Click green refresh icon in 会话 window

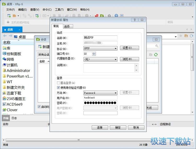click(x=156, y=55)
